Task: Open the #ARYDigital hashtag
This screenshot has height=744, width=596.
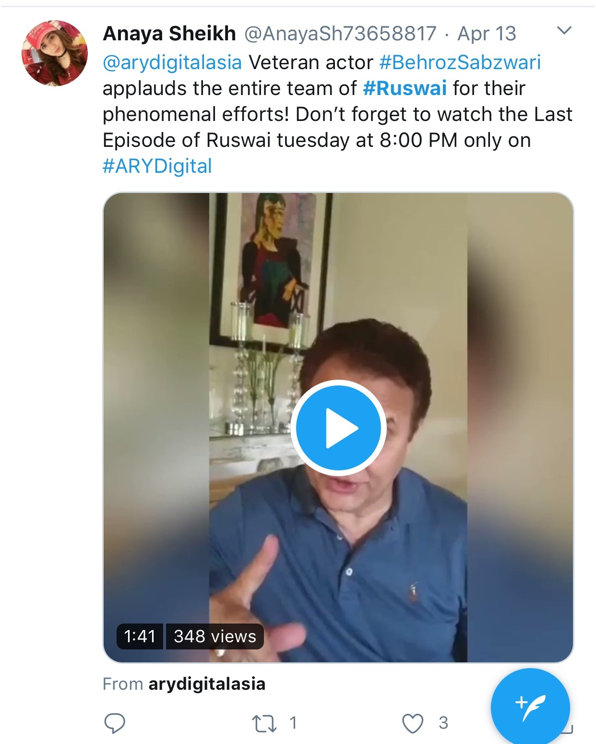Action: click(157, 166)
